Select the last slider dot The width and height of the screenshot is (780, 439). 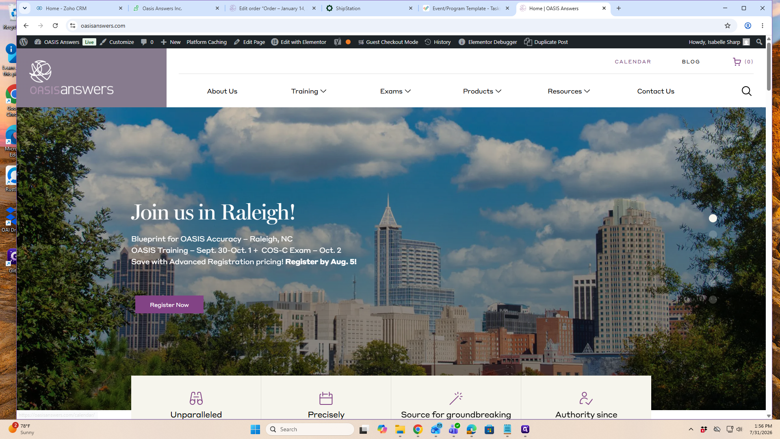tap(713, 300)
